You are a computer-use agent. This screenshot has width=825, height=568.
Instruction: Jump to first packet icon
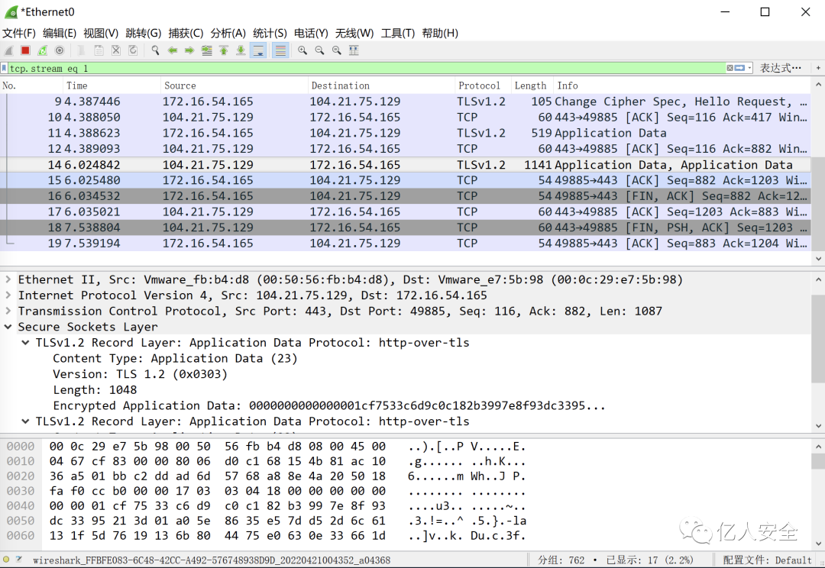224,50
